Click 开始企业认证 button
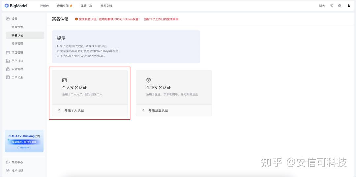Screen dimensions: 356x177 pyautogui.click(x=174, y=110)
